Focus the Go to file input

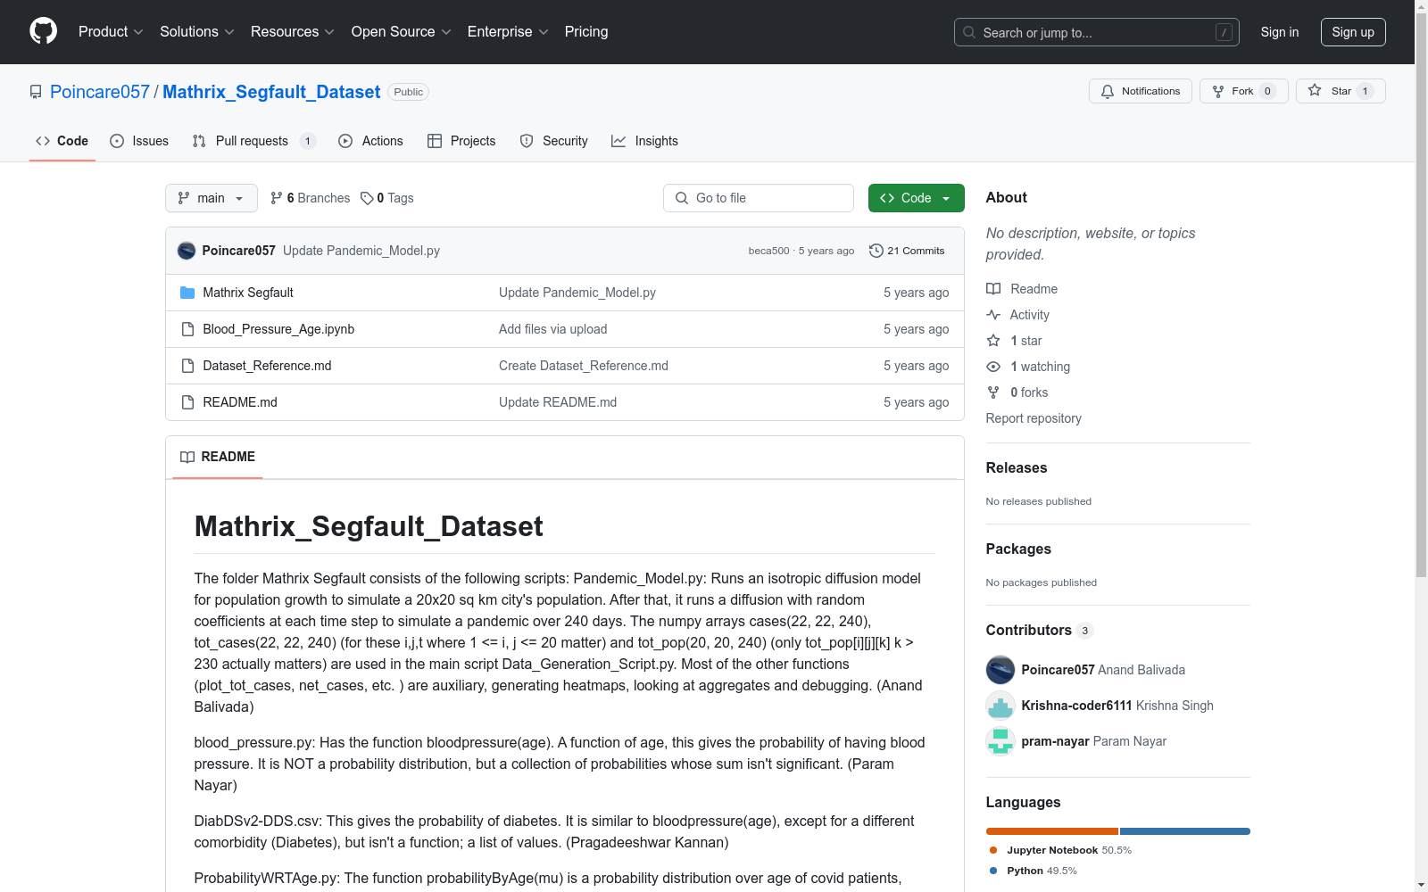pyautogui.click(x=759, y=198)
